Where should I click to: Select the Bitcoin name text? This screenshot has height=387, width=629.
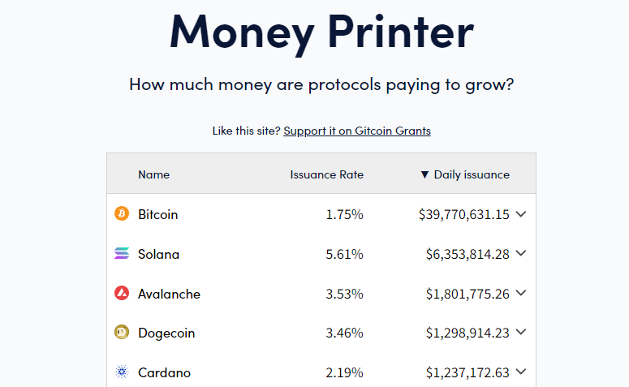(157, 214)
